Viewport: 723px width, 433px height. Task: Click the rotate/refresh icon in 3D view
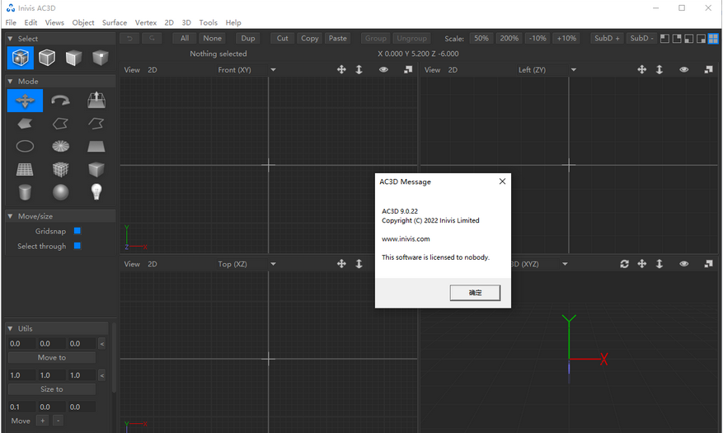coord(624,264)
